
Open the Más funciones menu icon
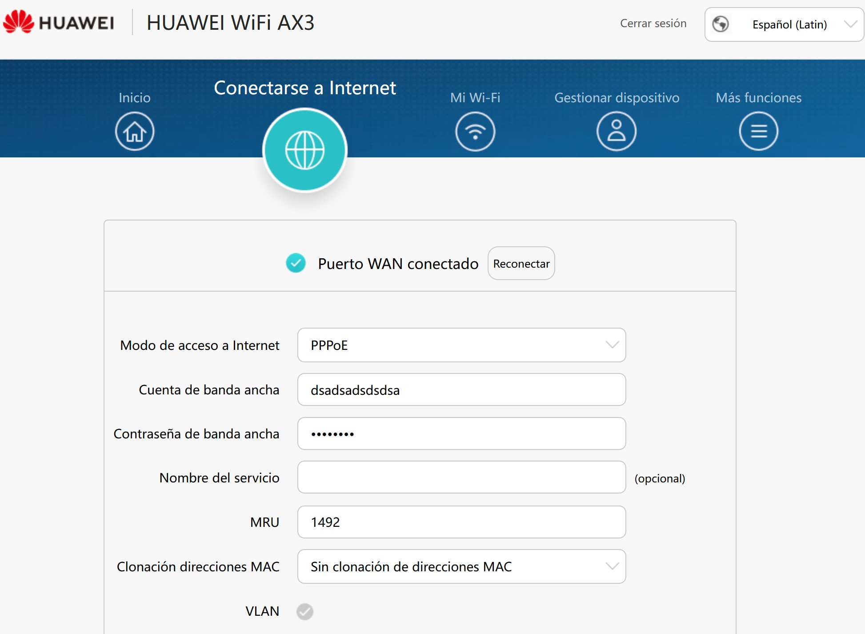[x=758, y=132]
